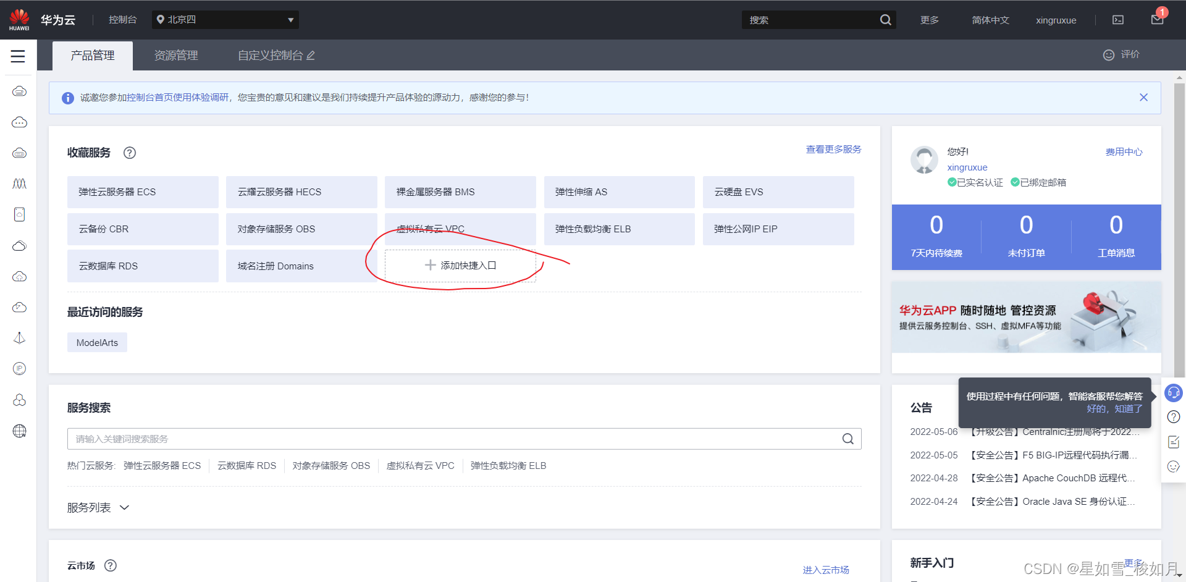Image resolution: width=1186 pixels, height=582 pixels.
Task: Click the floating edit note icon
Action: point(1174,442)
